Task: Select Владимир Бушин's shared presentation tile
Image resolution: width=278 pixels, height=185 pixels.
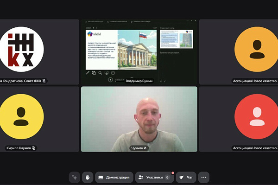Action: (139, 52)
